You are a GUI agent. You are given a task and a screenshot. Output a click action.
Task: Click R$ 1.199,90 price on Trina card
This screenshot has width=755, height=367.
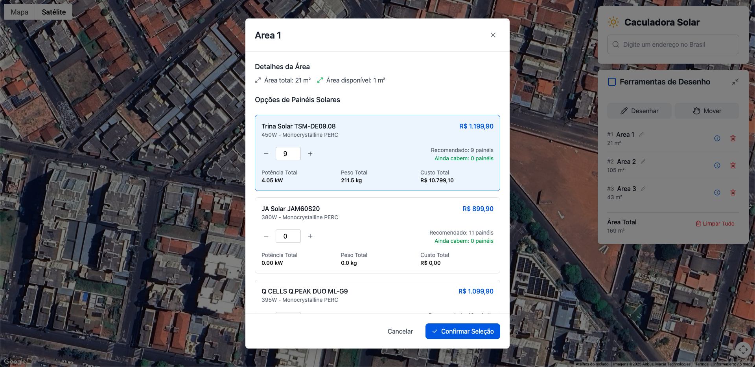tap(476, 126)
